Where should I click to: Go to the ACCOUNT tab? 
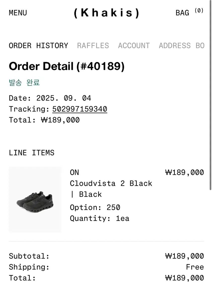tap(134, 46)
